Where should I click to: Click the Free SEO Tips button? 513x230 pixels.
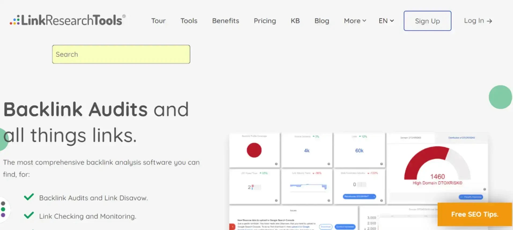point(475,214)
